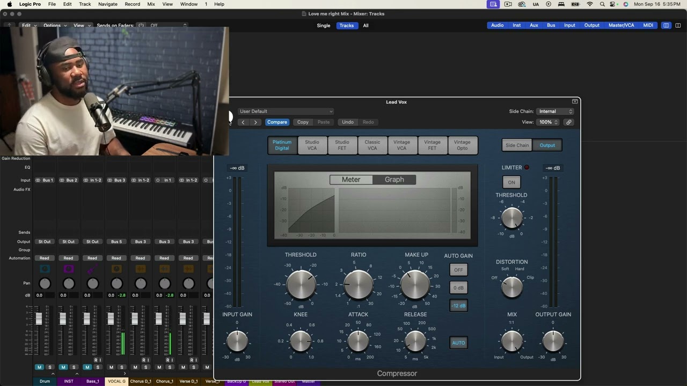
Task: Show Bus channels filter in mixer
Action: pos(551,25)
